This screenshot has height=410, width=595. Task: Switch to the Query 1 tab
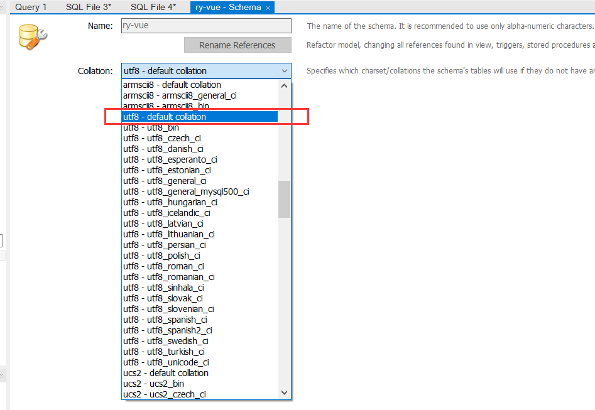click(x=30, y=7)
